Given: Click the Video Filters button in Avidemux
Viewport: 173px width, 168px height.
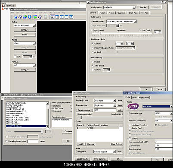Looking at the screenshot, I should point(25,35).
